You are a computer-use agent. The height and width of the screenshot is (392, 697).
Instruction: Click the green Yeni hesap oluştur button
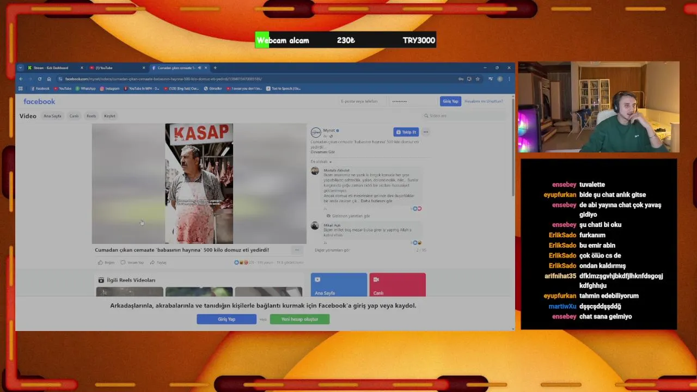click(x=299, y=319)
